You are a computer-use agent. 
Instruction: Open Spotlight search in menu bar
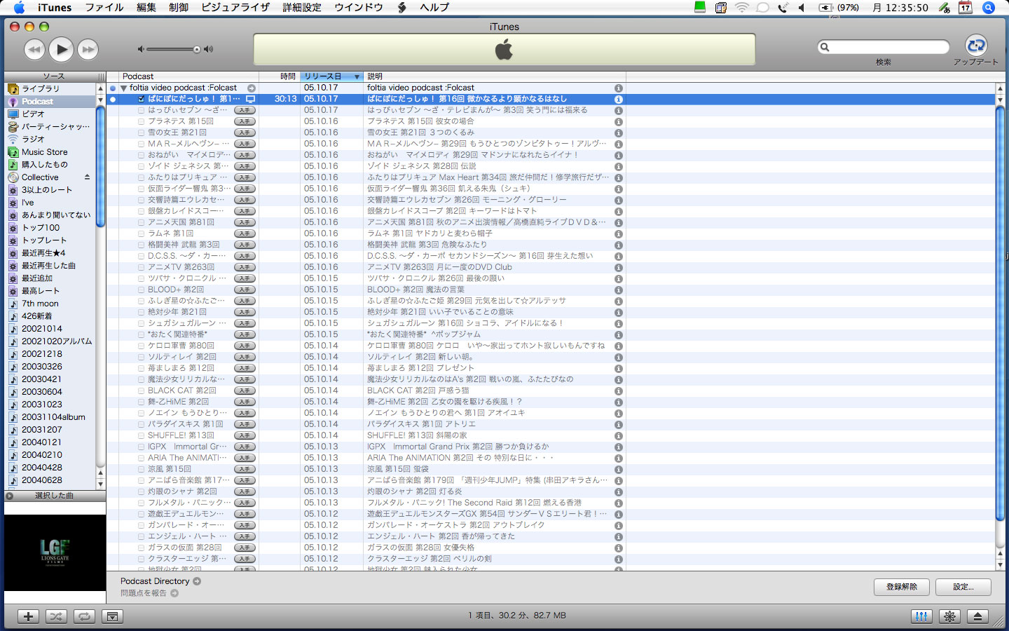coord(989,8)
